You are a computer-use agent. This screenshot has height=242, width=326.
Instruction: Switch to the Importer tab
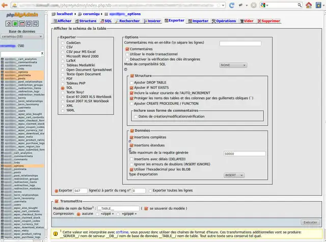(x=198, y=21)
